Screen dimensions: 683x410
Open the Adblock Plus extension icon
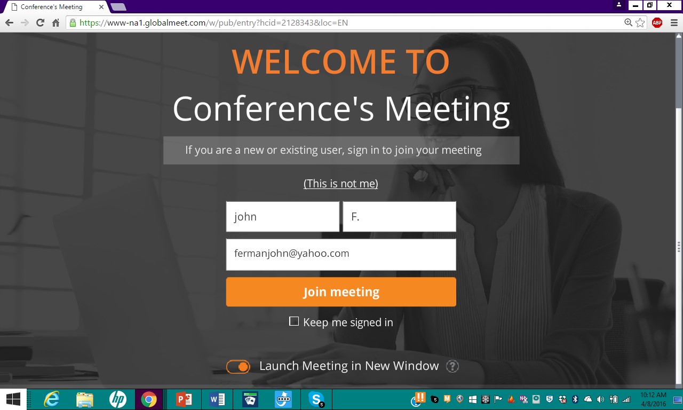click(x=657, y=23)
